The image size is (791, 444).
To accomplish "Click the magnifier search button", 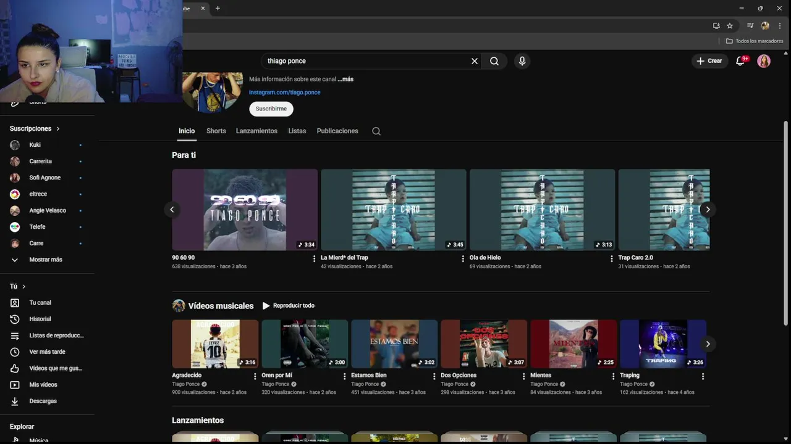I will 494,61.
